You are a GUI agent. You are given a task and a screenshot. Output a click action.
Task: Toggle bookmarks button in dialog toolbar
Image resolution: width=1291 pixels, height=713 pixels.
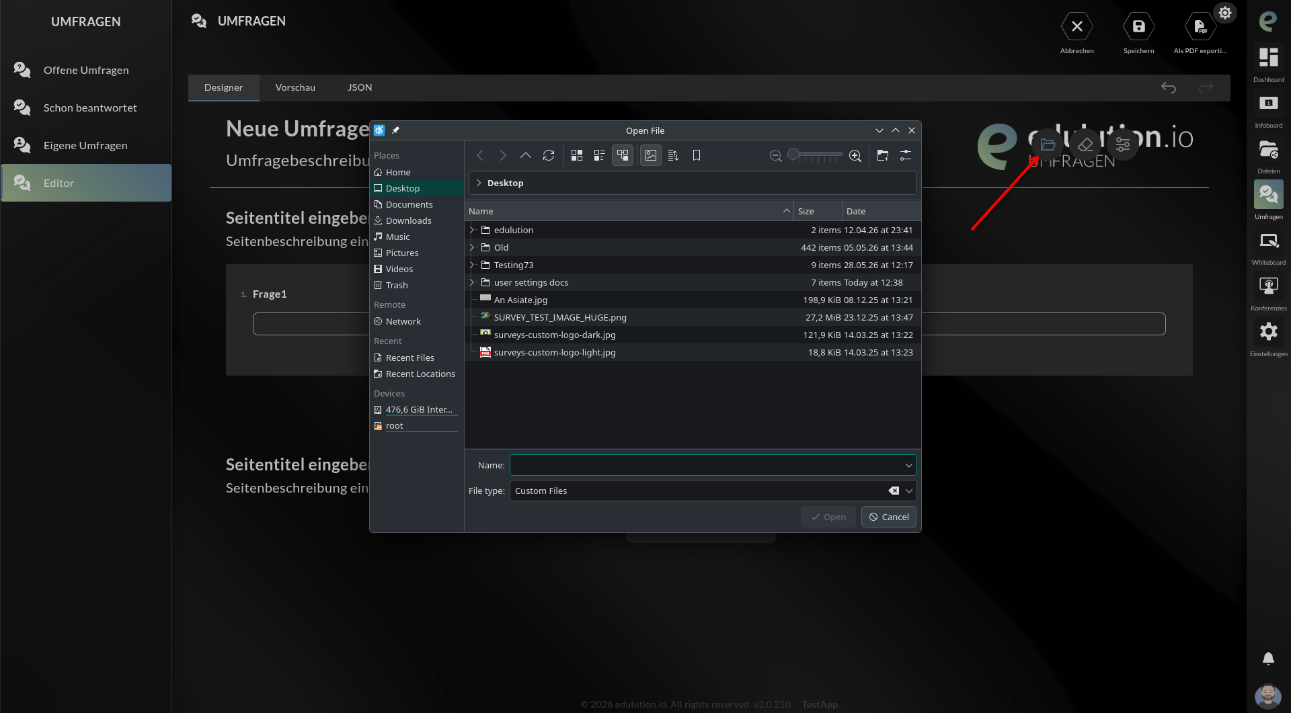tap(697, 155)
